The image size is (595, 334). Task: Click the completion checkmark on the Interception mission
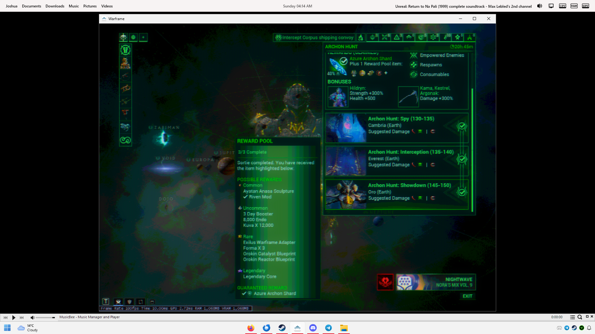(x=462, y=159)
